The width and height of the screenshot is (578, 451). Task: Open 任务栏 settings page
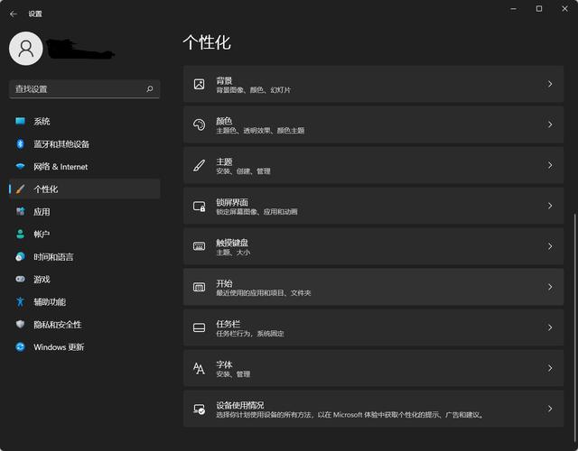click(373, 327)
